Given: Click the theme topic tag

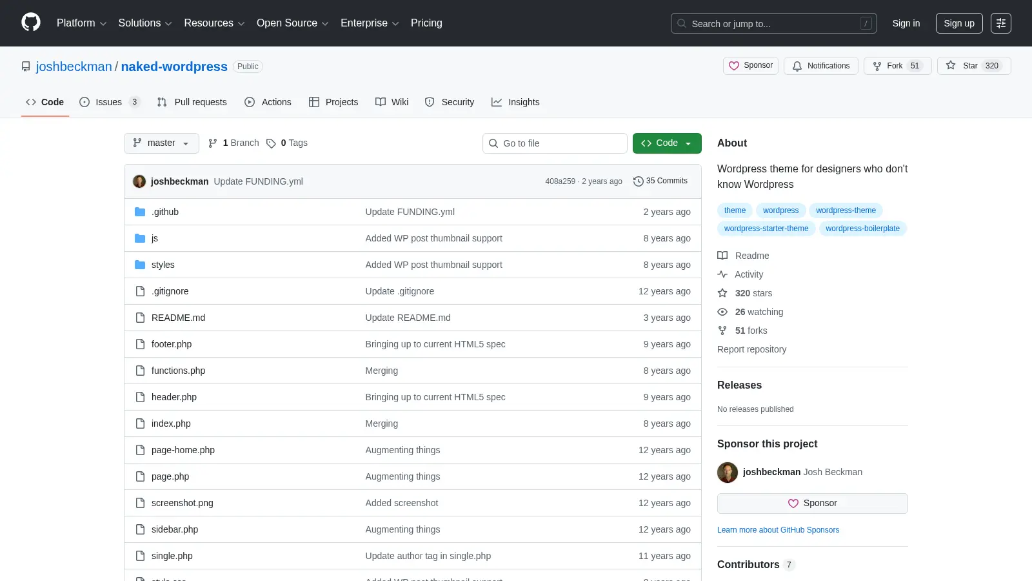Looking at the screenshot, I should [x=735, y=210].
